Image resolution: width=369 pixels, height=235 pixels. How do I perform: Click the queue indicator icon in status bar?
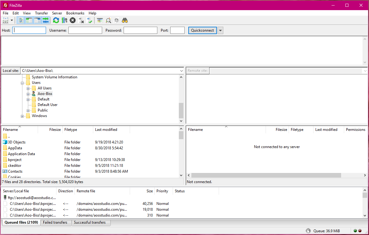click(x=308, y=231)
